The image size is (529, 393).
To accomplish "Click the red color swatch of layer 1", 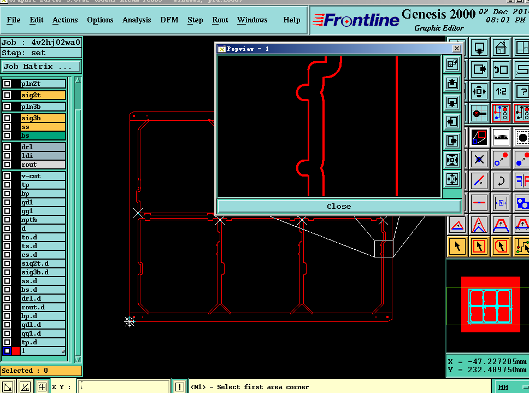I will (16, 351).
